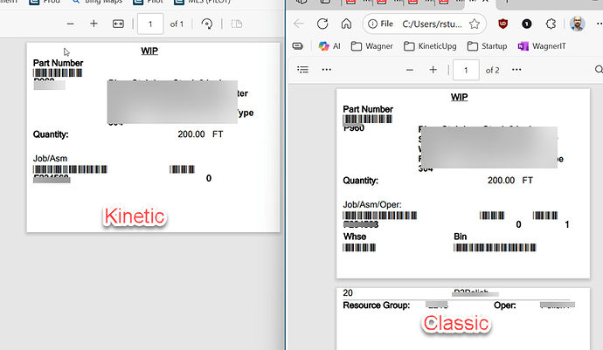603x350 pixels.
Task: Zoom in on the right Classic PDF viewer
Action: pyautogui.click(x=433, y=70)
